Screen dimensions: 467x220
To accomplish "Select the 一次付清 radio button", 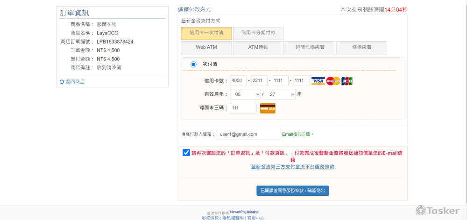I will pyautogui.click(x=193, y=64).
